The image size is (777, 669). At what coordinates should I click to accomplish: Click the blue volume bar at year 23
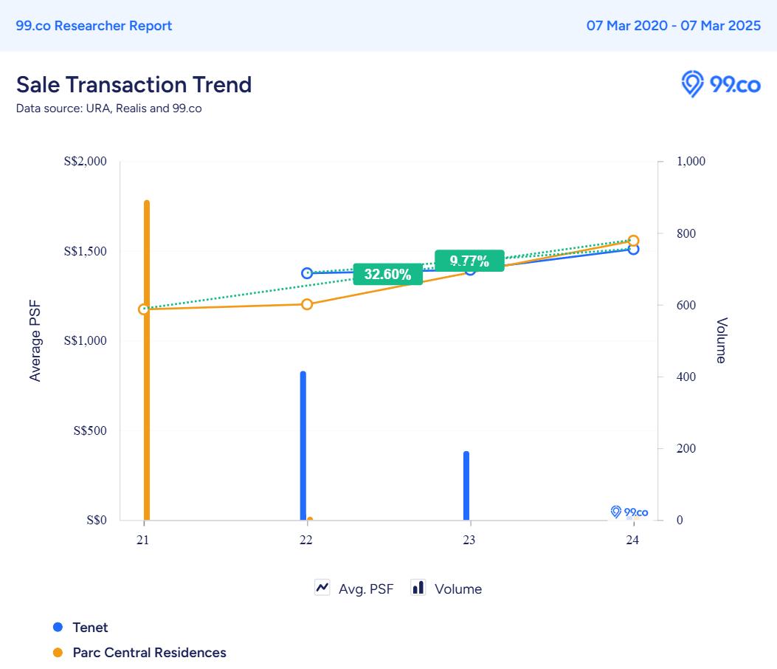pos(466,486)
